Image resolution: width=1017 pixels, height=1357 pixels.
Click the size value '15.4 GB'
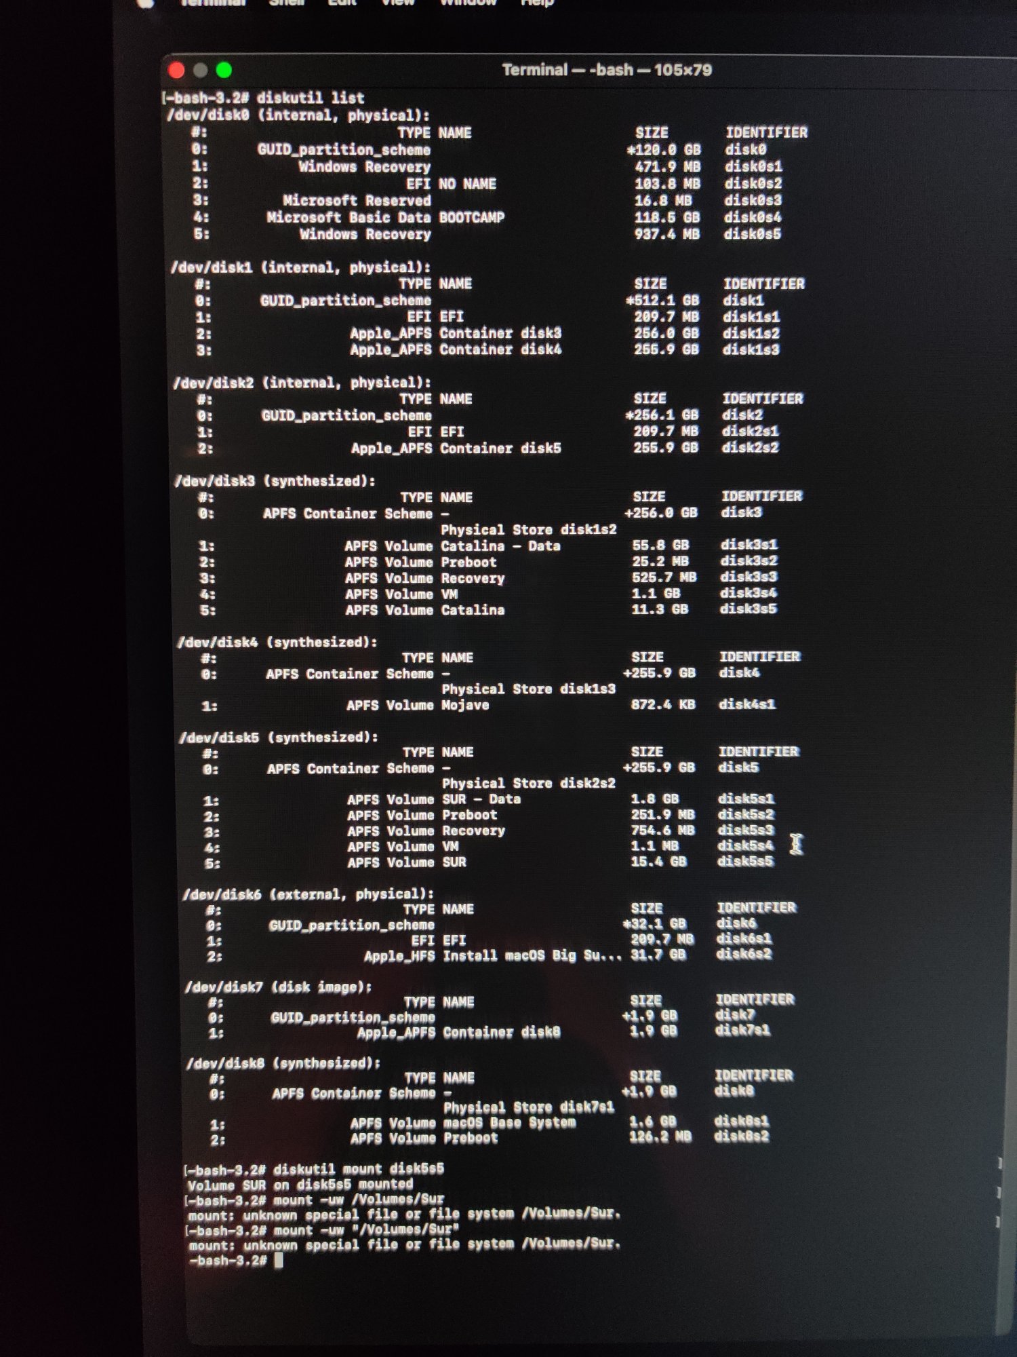tap(658, 861)
